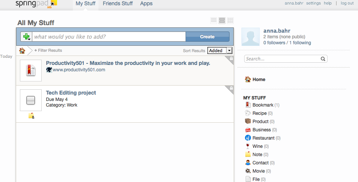Expand the Filter Results option

(x=48, y=50)
